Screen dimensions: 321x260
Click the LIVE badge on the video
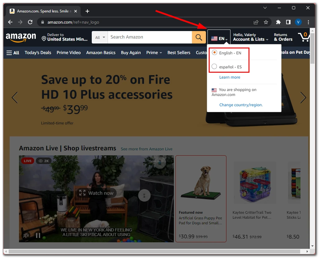tap(27, 161)
